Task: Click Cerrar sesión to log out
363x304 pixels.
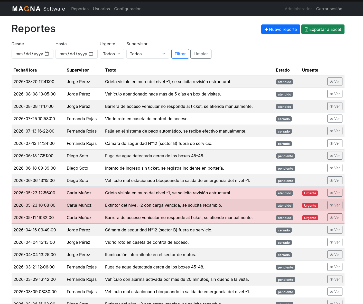Action: 329,9
